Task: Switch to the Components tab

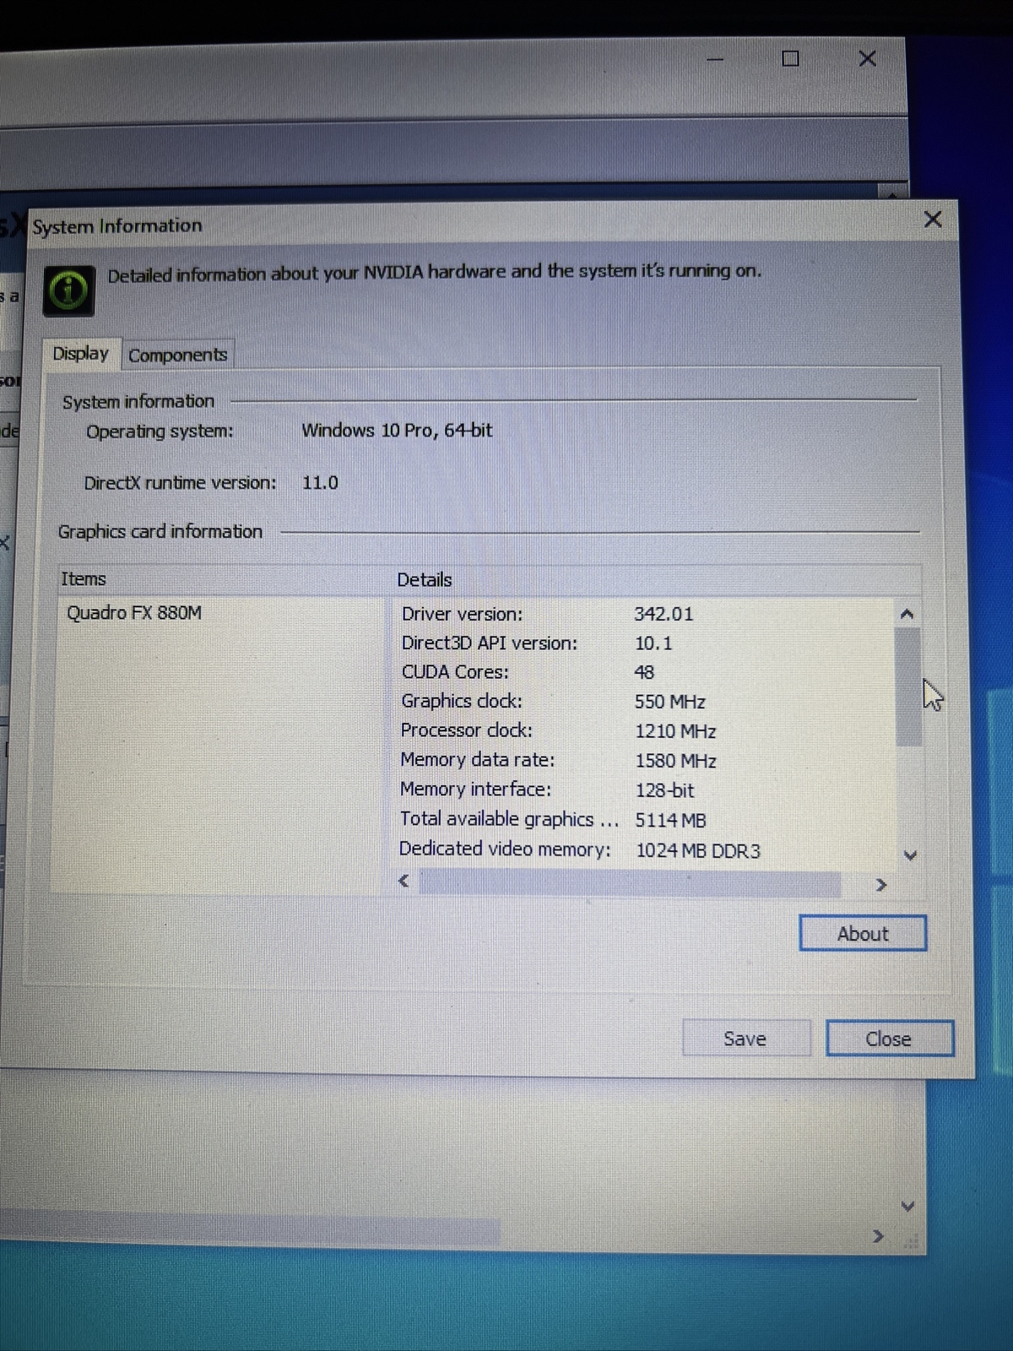Action: [x=178, y=355]
